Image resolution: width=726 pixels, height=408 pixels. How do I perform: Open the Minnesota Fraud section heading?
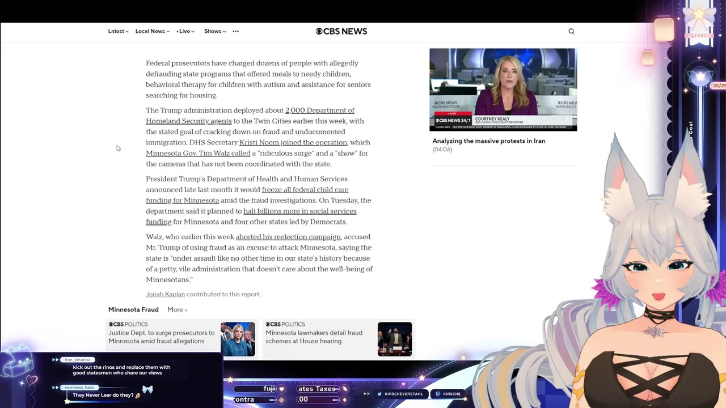click(x=133, y=309)
